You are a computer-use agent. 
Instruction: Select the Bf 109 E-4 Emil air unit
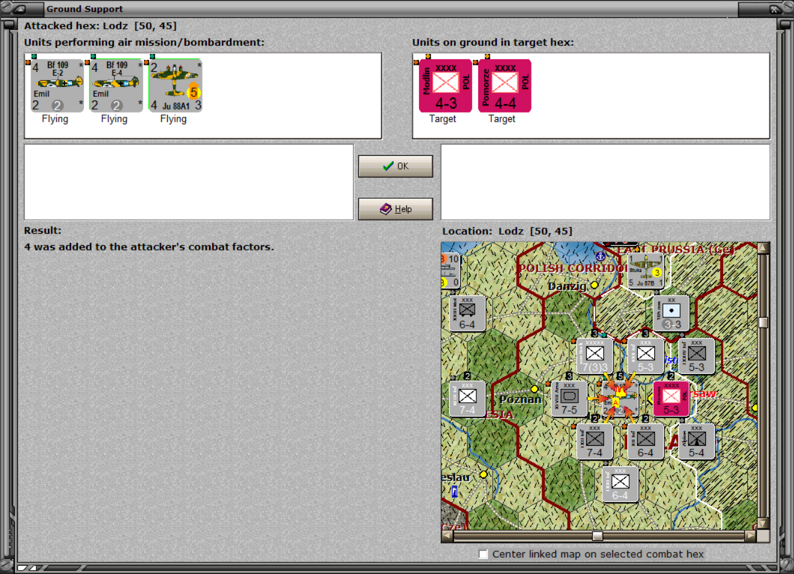(x=116, y=86)
